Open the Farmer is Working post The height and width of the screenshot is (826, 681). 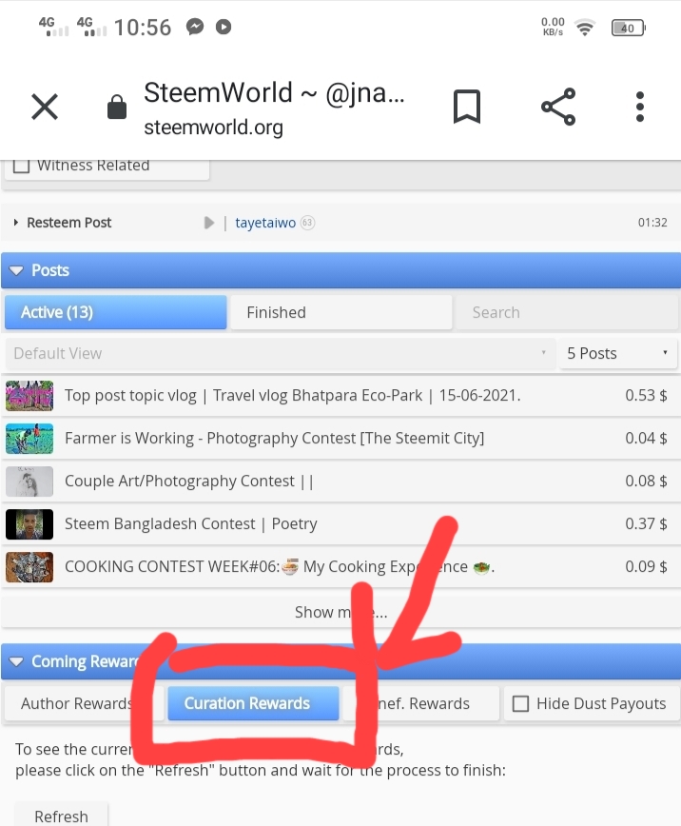(275, 439)
